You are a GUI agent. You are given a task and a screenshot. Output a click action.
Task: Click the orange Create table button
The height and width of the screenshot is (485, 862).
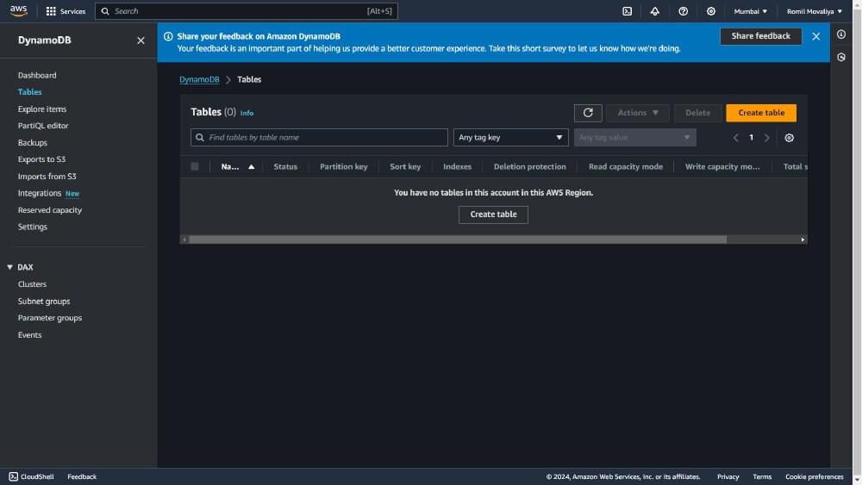tap(761, 113)
